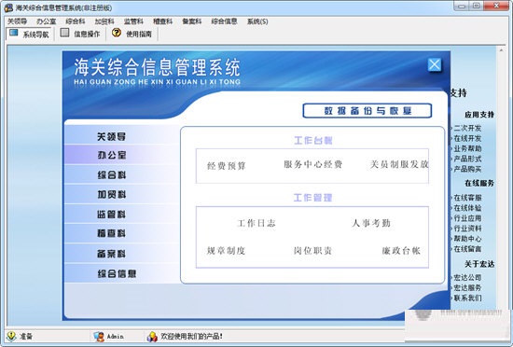This screenshot has width=513, height=347.
Task: Click the 准备 status bar icon
Action: (11, 336)
